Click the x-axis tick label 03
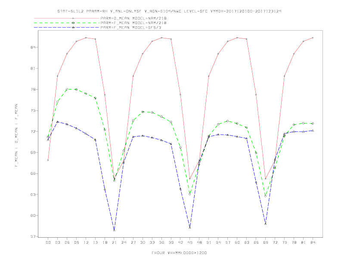The height and width of the screenshot is (264, 341). [58, 242]
